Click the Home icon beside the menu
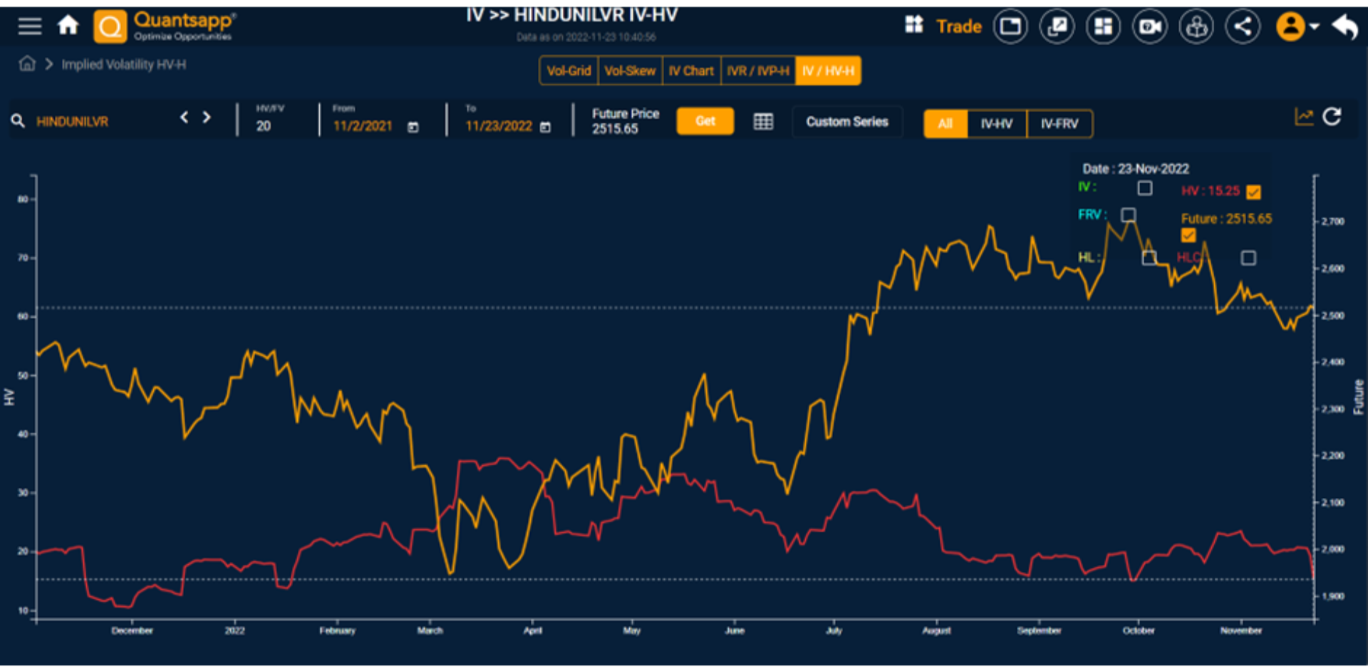 [x=68, y=26]
